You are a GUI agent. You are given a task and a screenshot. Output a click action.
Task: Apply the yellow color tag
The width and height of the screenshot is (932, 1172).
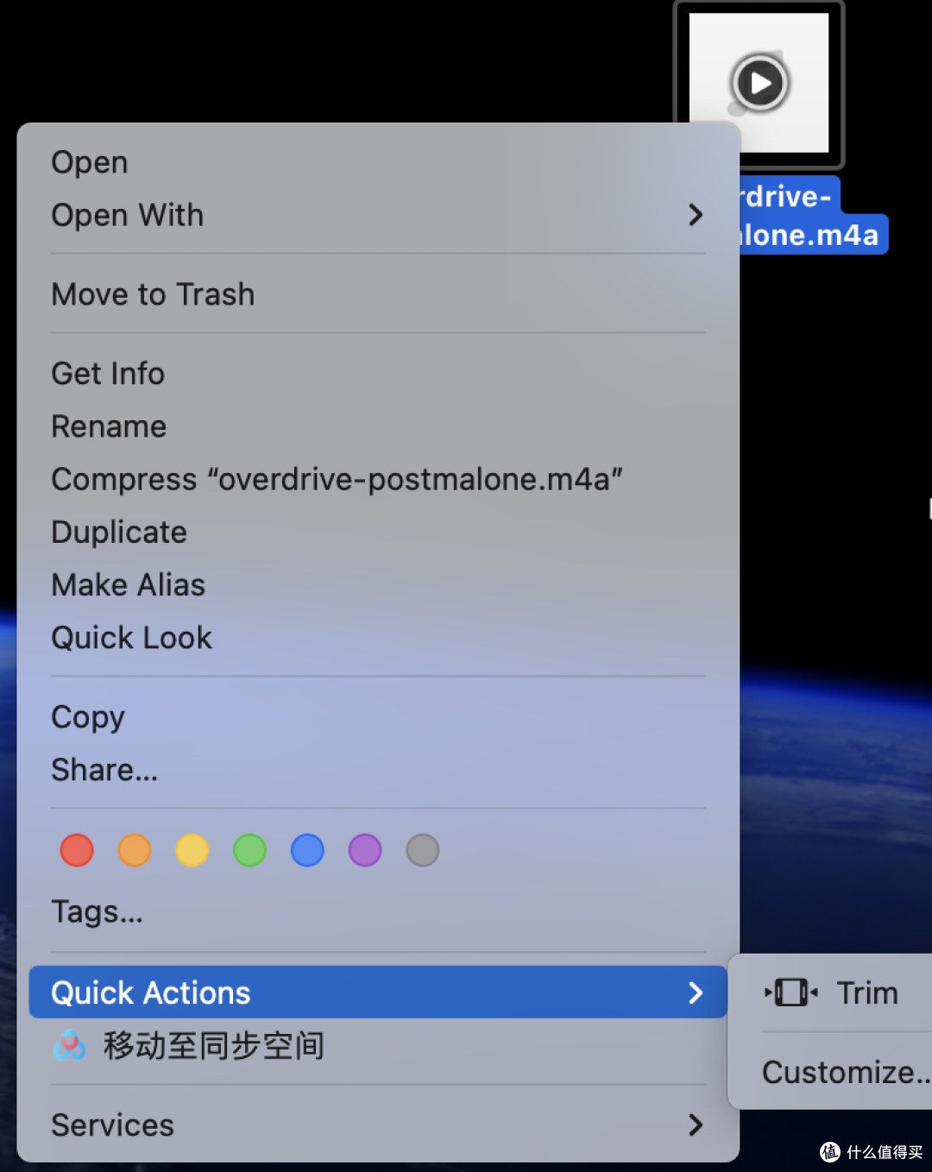click(192, 850)
